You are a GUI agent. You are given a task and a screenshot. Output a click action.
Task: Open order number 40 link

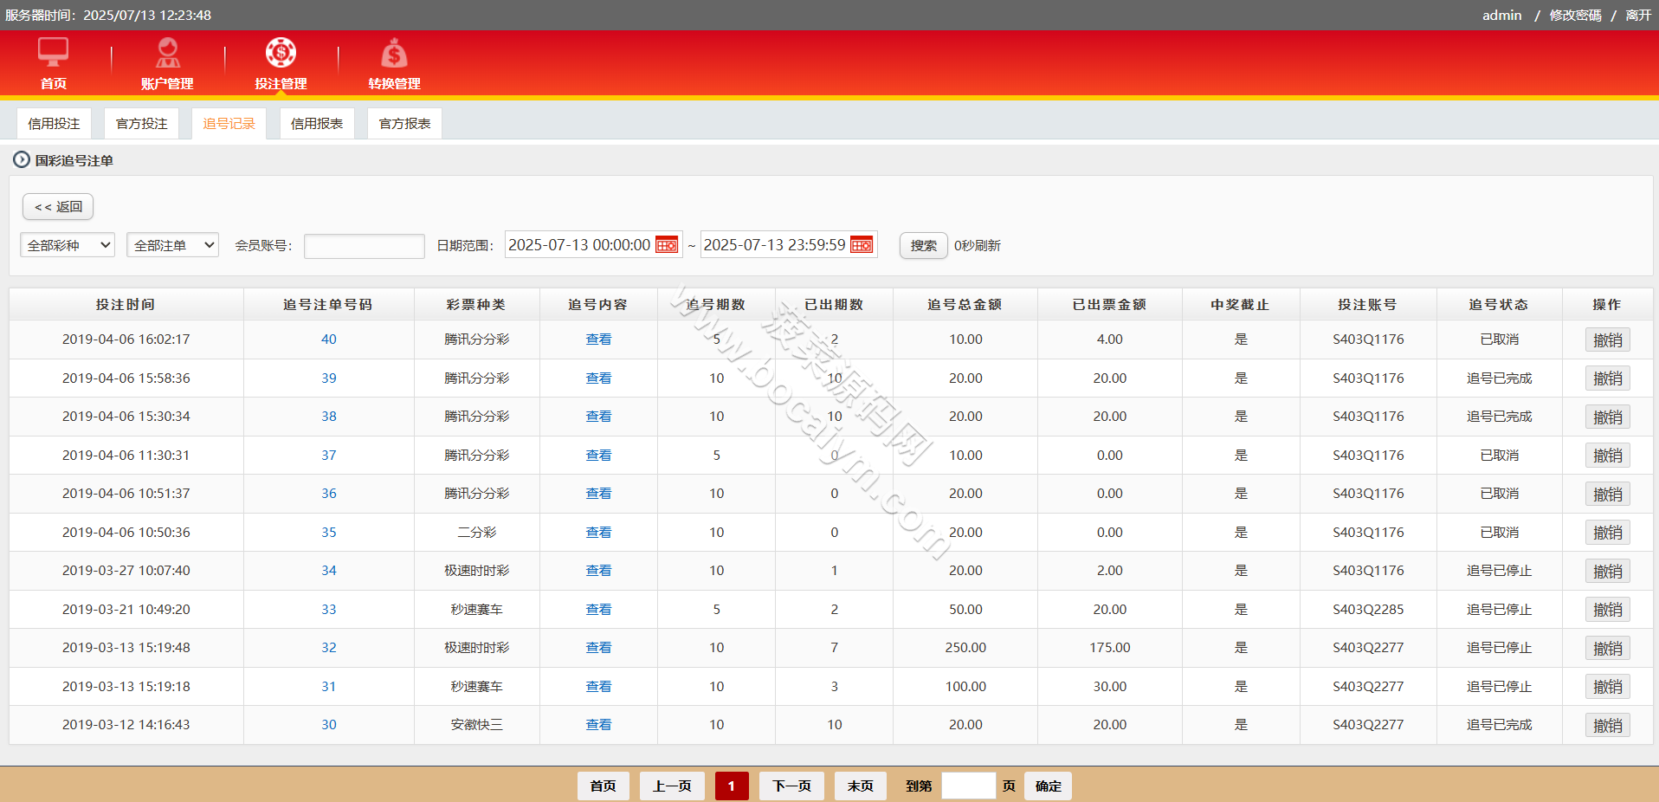tap(329, 340)
